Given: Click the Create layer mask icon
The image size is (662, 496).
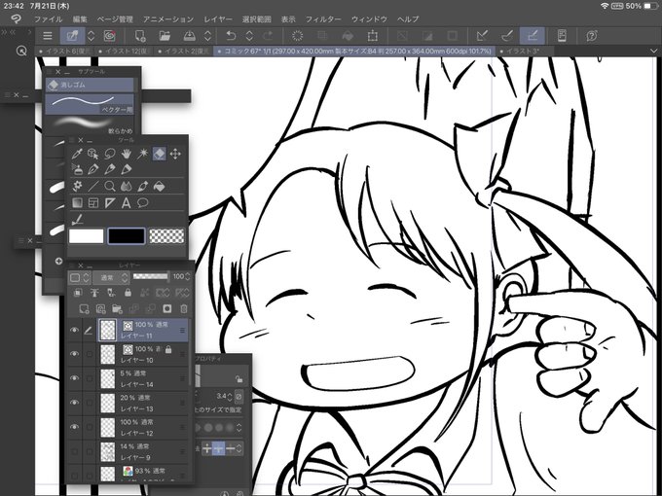Looking at the screenshot, I should coord(167,308).
